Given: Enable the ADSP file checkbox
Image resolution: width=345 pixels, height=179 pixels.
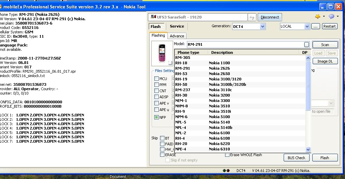Looking at the screenshot, I should pos(156,97).
